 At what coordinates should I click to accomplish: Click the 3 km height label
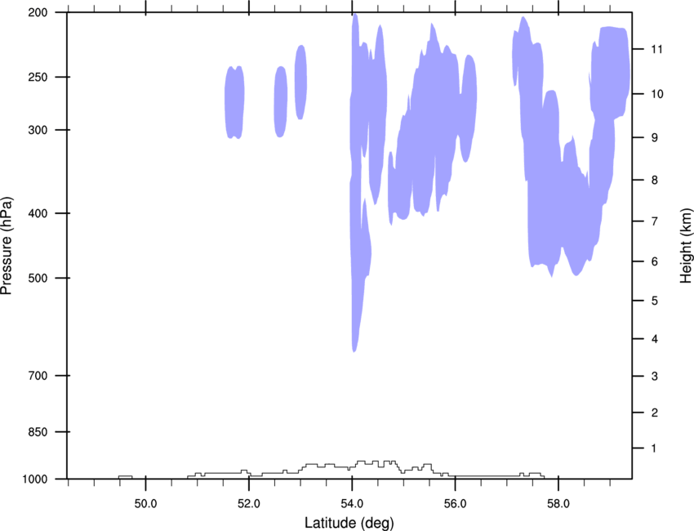pos(655,377)
